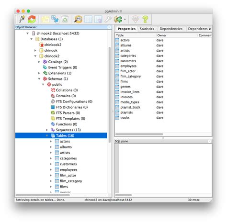Expand the Catalogs (2) node
227x223 pixels.
39,62
